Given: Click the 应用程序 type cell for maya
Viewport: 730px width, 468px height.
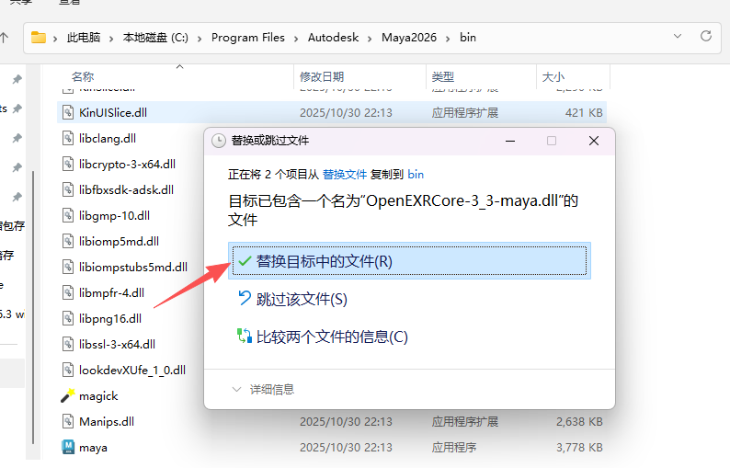Looking at the screenshot, I should (454, 448).
